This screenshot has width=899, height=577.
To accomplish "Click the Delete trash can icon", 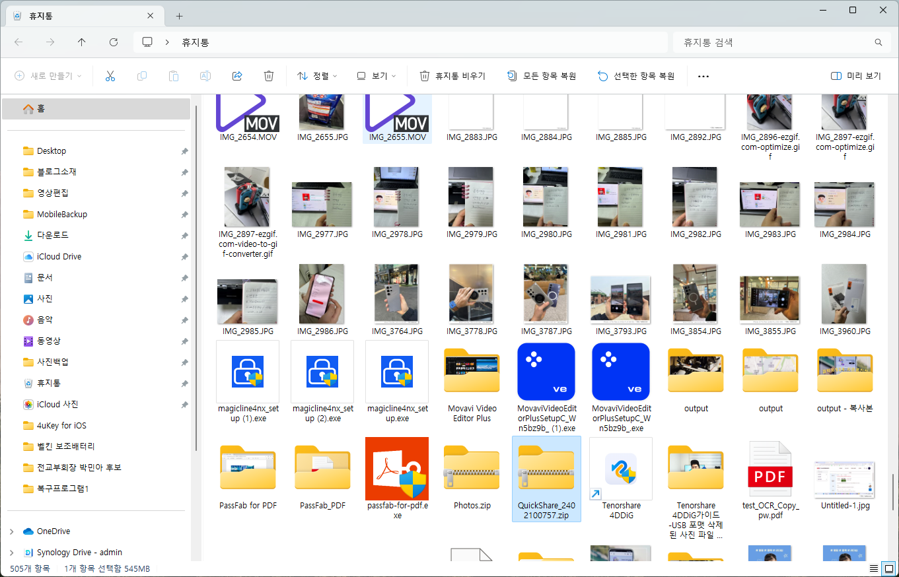I will pos(269,76).
